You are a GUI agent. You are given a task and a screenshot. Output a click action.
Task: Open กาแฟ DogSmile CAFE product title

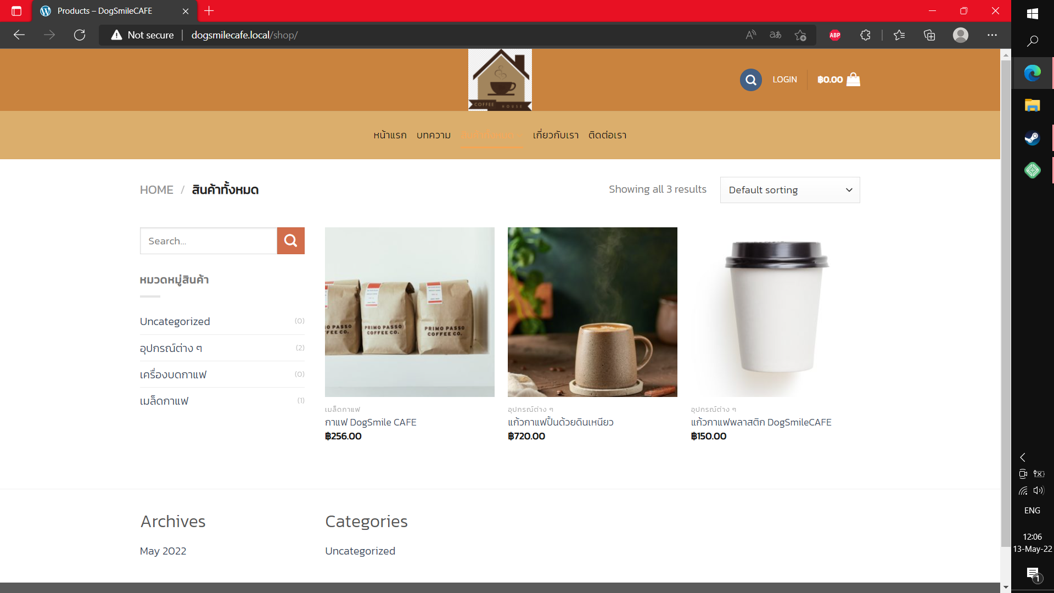[371, 422]
